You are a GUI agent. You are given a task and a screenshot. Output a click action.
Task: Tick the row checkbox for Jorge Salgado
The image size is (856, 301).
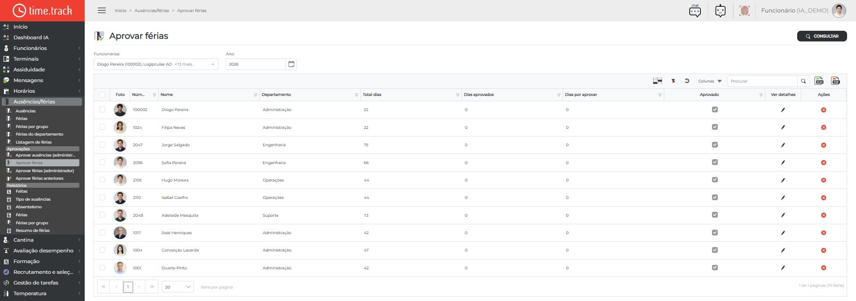pyautogui.click(x=103, y=145)
